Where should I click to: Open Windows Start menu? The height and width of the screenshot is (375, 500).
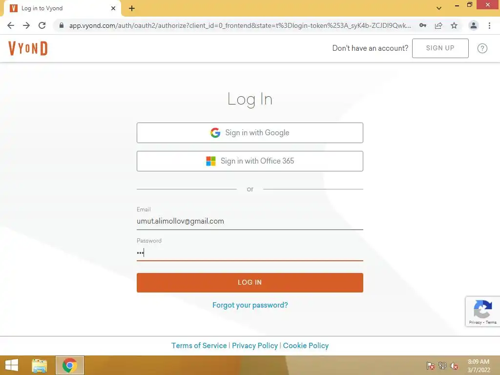(x=12, y=365)
